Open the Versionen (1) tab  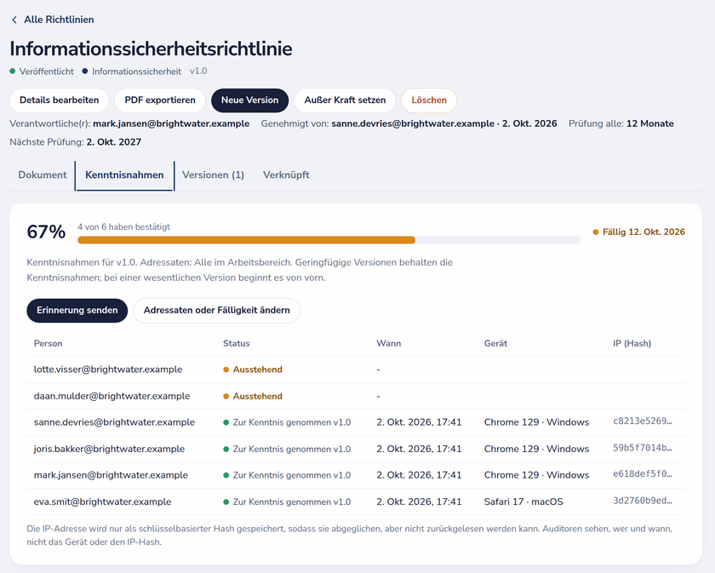[213, 175]
